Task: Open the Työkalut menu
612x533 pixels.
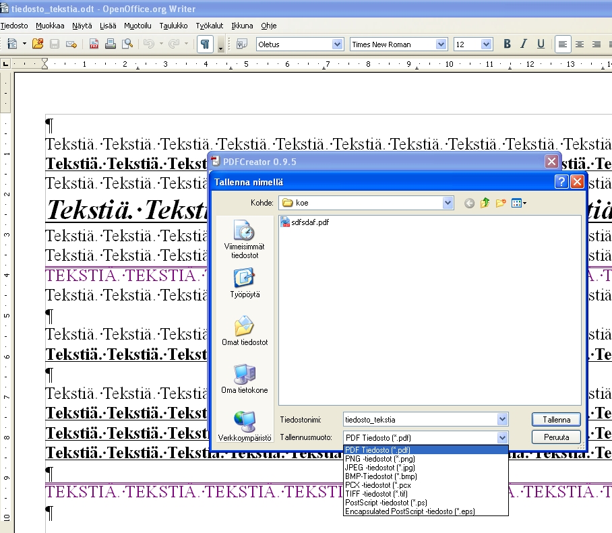Action: pyautogui.click(x=209, y=26)
